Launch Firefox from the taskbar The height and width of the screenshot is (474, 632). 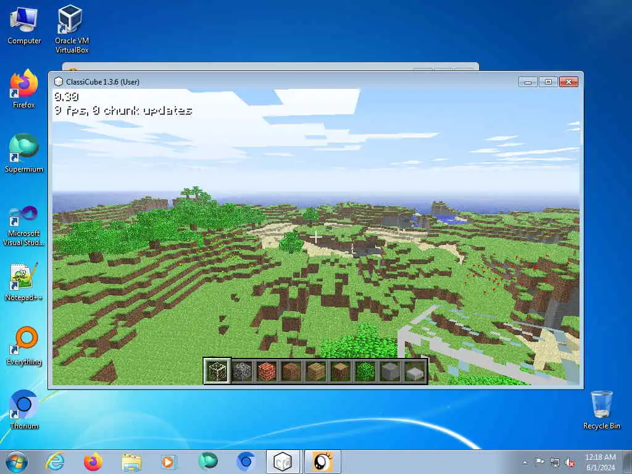point(93,462)
